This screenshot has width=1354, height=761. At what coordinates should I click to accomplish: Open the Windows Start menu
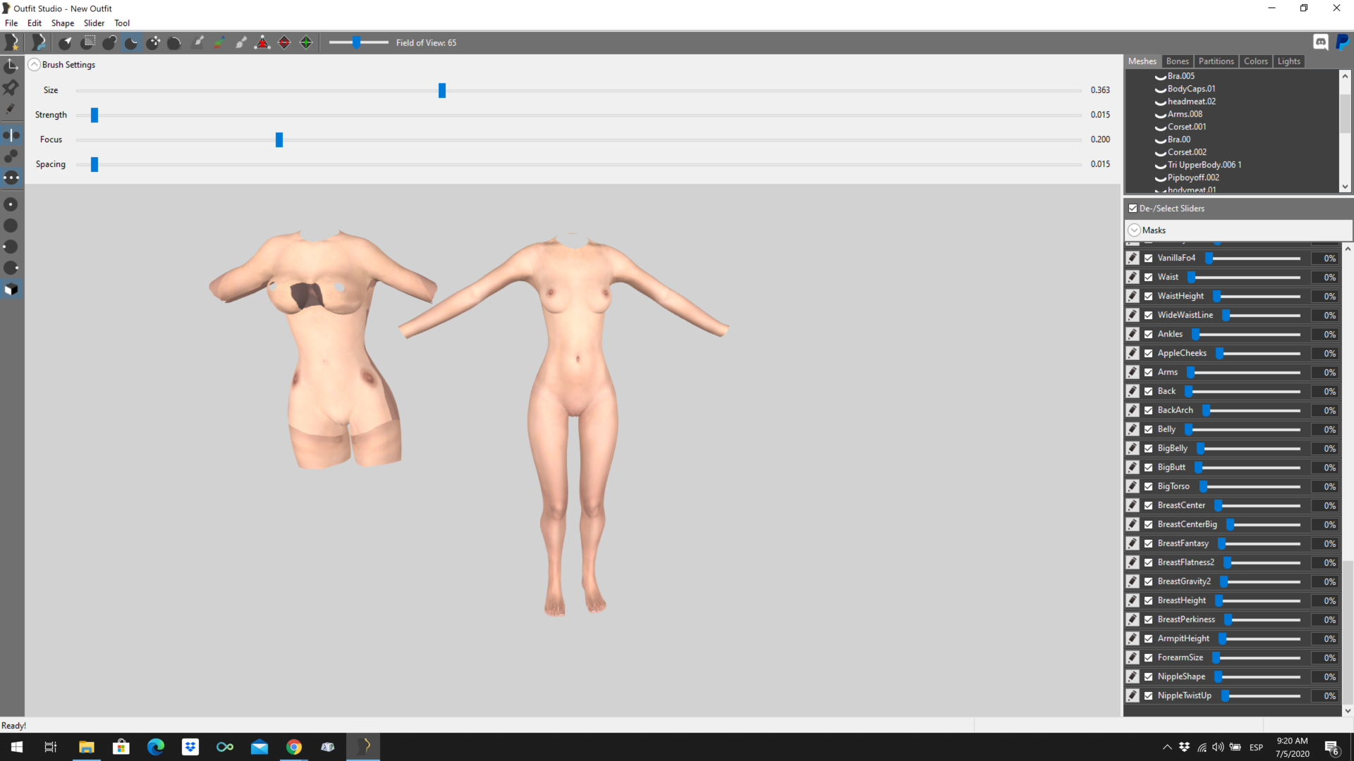click(17, 747)
